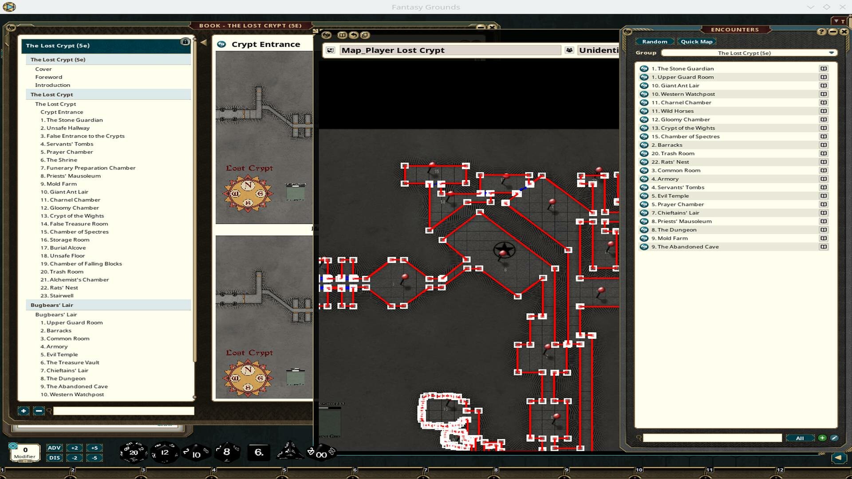Open the book-view icon on the map toolbar
The image size is (852, 479).
pos(342,35)
